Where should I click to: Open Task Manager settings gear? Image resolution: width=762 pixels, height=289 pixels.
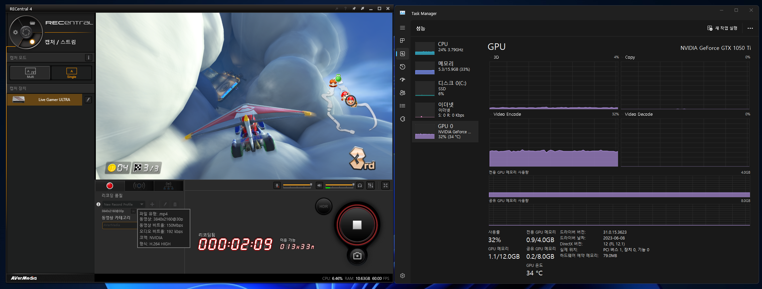403,276
